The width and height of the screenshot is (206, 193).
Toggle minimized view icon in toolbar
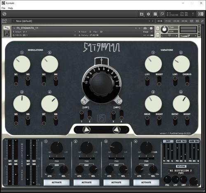tap(162, 14)
